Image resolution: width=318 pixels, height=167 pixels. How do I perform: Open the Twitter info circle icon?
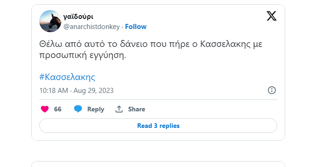tap(272, 90)
